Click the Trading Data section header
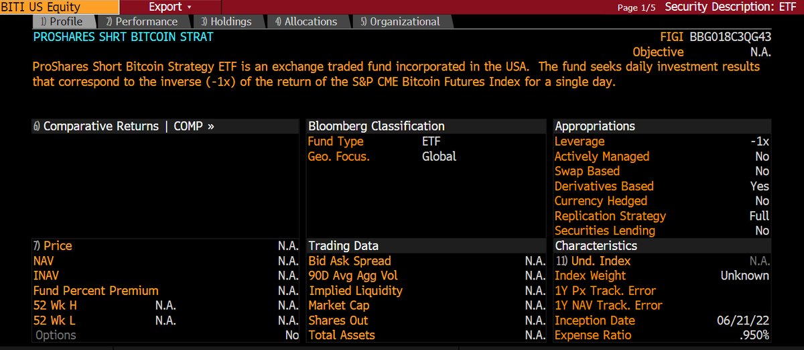The image size is (804, 350). 343,246
